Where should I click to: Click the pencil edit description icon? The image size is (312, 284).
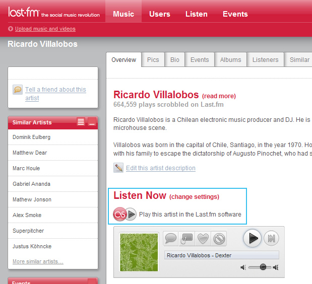(x=118, y=168)
